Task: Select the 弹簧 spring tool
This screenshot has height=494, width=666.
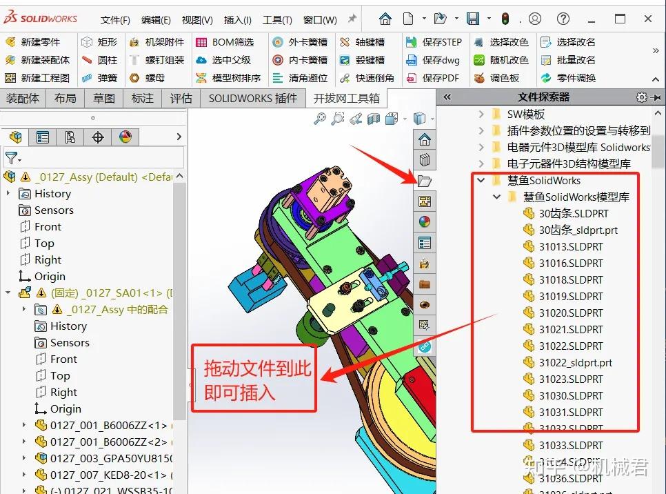Action: tap(99, 78)
